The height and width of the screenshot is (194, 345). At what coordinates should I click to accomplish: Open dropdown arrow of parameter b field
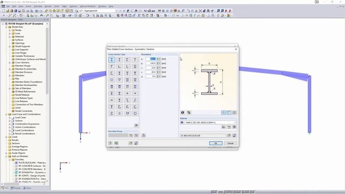click(x=160, y=64)
